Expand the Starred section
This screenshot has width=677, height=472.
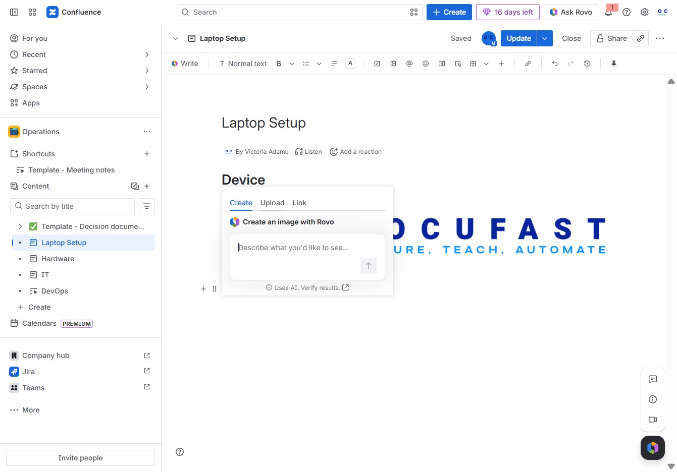coord(147,71)
